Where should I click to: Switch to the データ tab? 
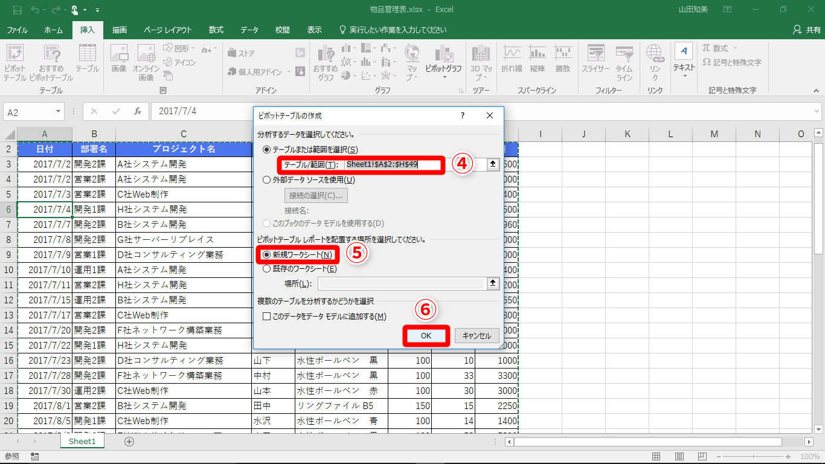(x=249, y=30)
